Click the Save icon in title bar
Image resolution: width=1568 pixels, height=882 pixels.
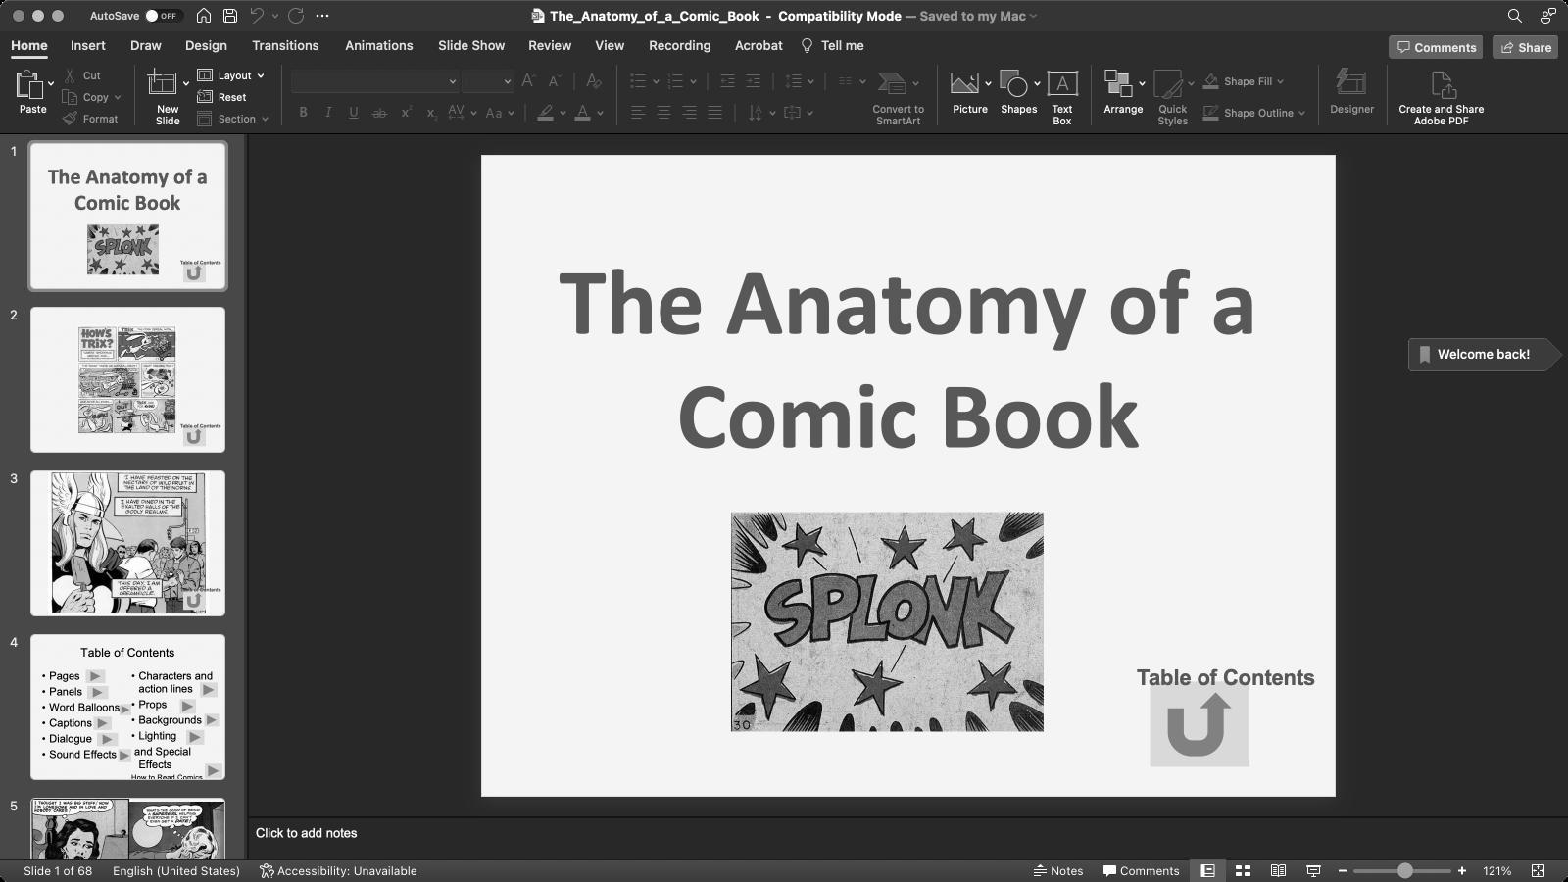(x=230, y=16)
